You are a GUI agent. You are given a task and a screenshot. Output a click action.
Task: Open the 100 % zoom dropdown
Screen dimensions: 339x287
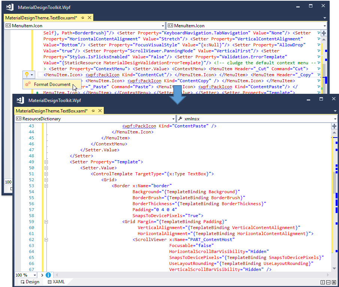(34, 275)
